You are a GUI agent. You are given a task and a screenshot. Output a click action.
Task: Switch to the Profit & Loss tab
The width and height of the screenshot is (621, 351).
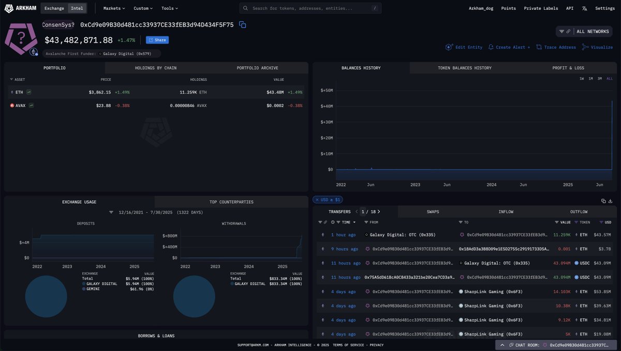(568, 68)
